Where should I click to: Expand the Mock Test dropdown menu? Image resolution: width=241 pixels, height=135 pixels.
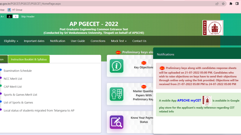(119, 41)
